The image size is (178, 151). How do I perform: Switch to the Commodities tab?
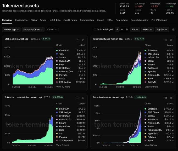point(87,20)
